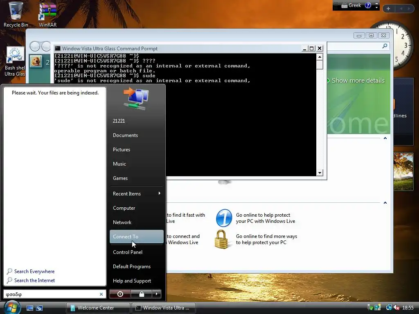
Task: Click Show more details in Welcome Center
Action: (x=358, y=81)
